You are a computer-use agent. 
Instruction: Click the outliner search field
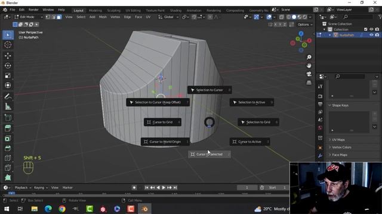click(x=358, y=17)
